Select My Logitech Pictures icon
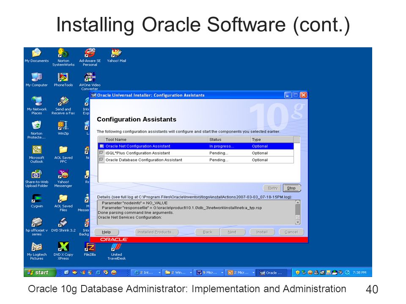This screenshot has height=304, width=406. (x=37, y=251)
